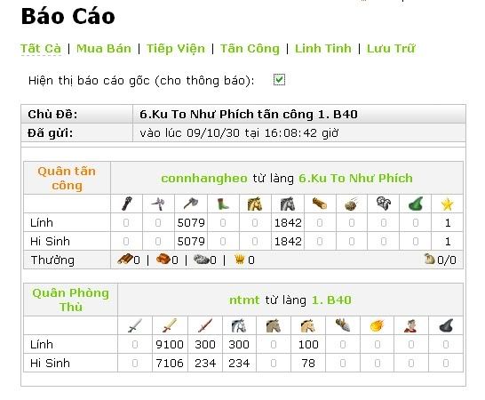Click the fireball unit icon in defender row
This screenshot has width=485, height=400.
377,325
